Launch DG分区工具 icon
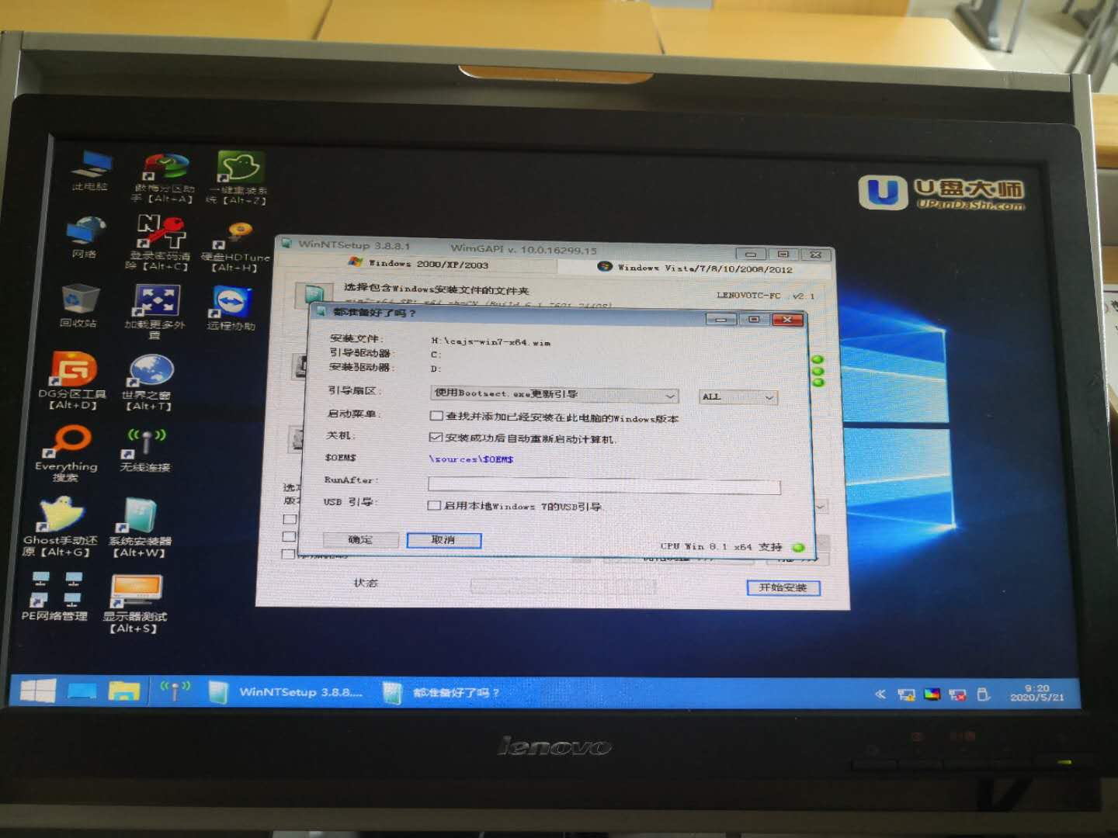The height and width of the screenshot is (838, 1118). (73, 379)
